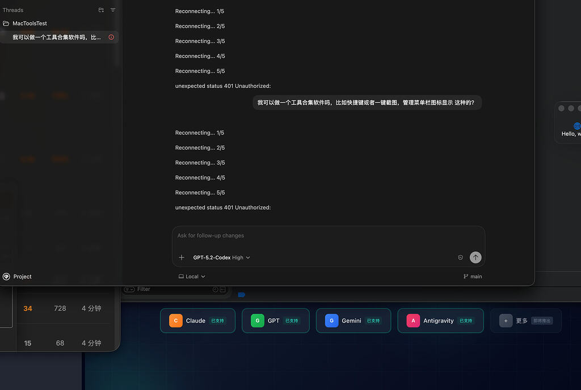Click the Claude card in background page
Image resolution: width=581 pixels, height=390 pixels.
(197, 320)
